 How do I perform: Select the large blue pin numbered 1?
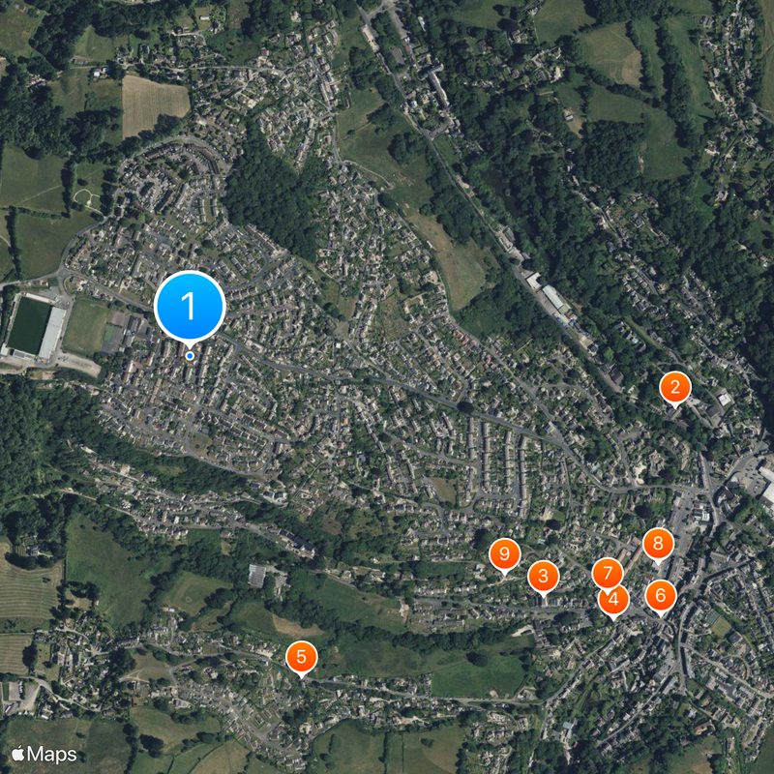(x=190, y=307)
